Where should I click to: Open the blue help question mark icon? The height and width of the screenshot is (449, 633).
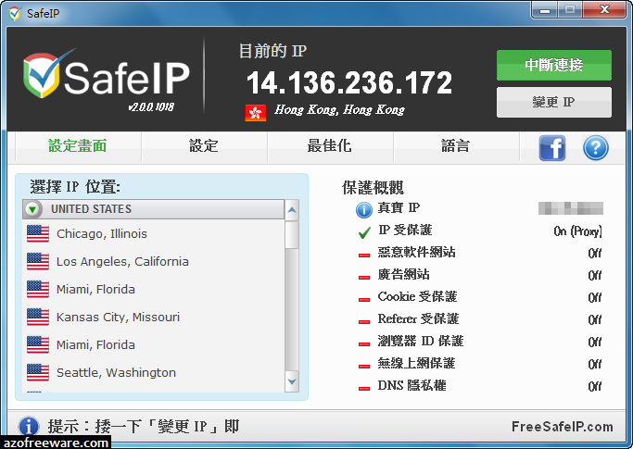[x=595, y=147]
